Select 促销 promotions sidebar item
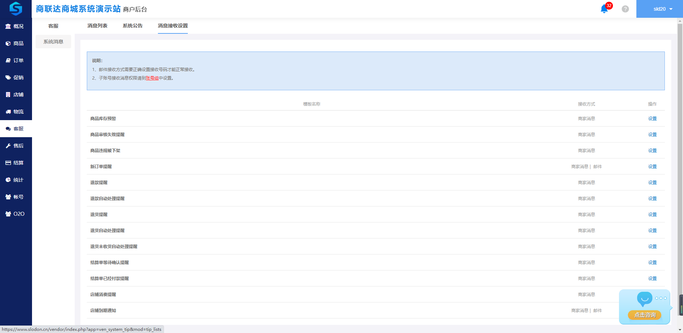Screen dimensions: 683x333 point(16,77)
